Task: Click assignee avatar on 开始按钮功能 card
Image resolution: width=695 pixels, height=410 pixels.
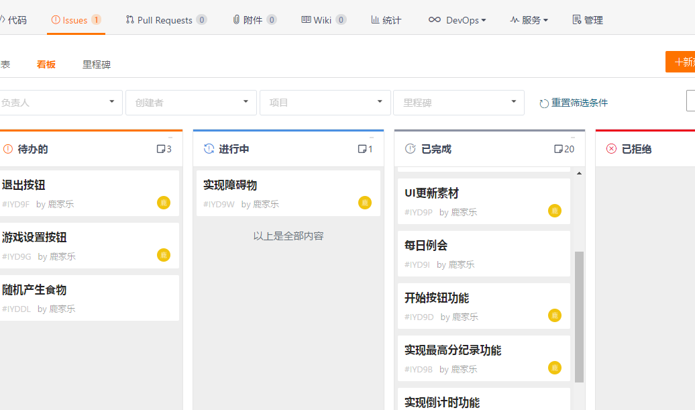Action: (555, 315)
